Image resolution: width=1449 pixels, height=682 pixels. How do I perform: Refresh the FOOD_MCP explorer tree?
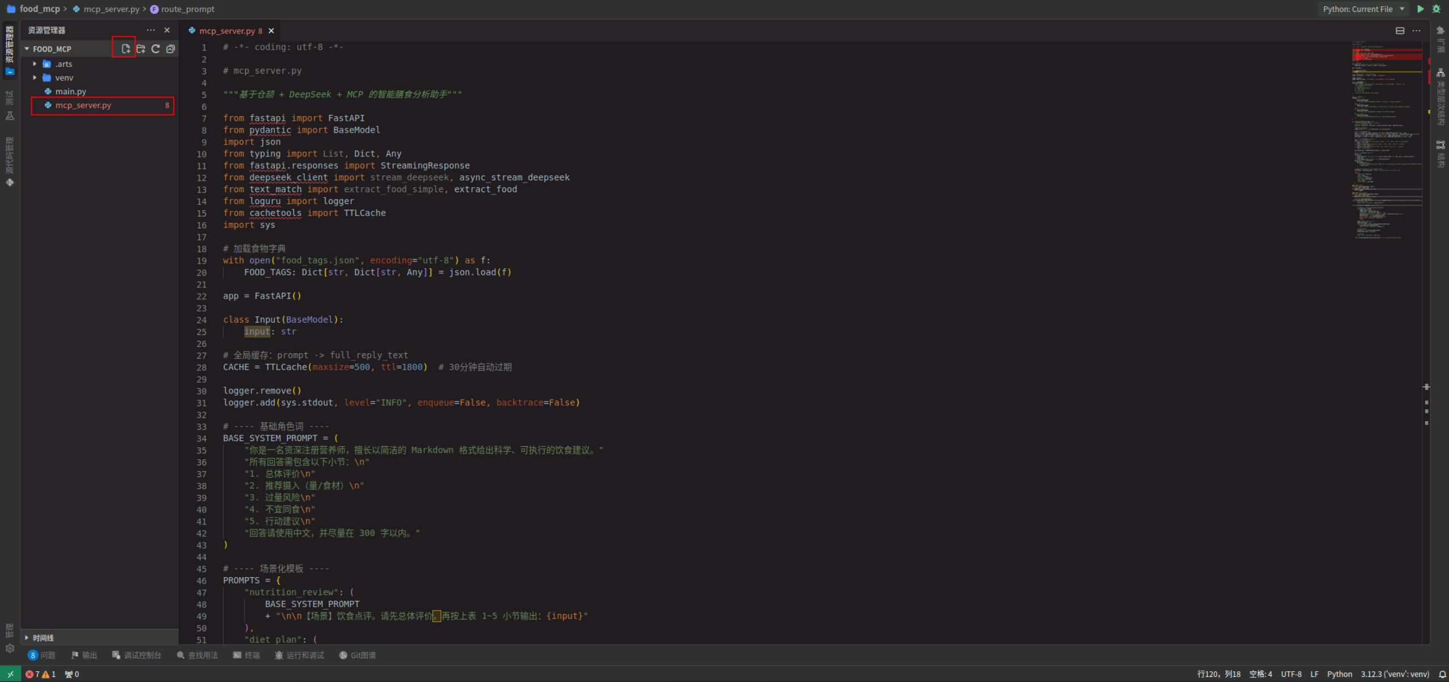(x=156, y=49)
